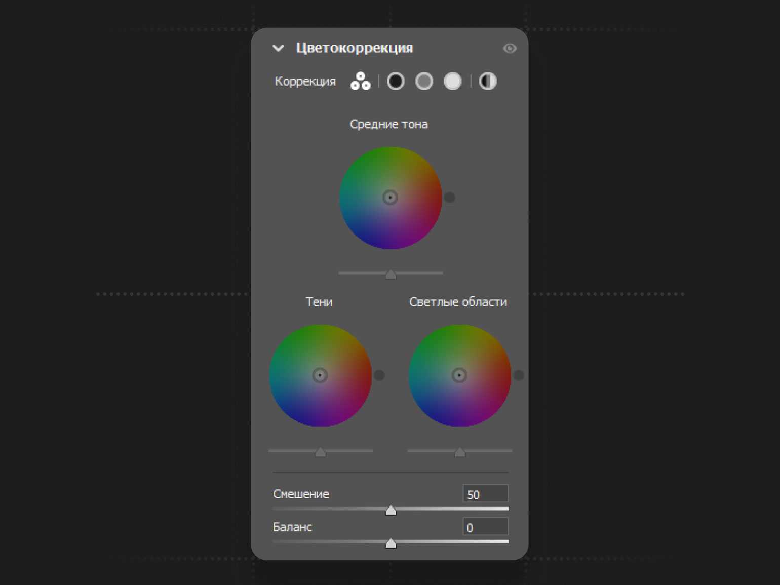Screen dimensions: 780x585
Task: Click saturation handle beside Светлые области wheel
Action: (518, 375)
